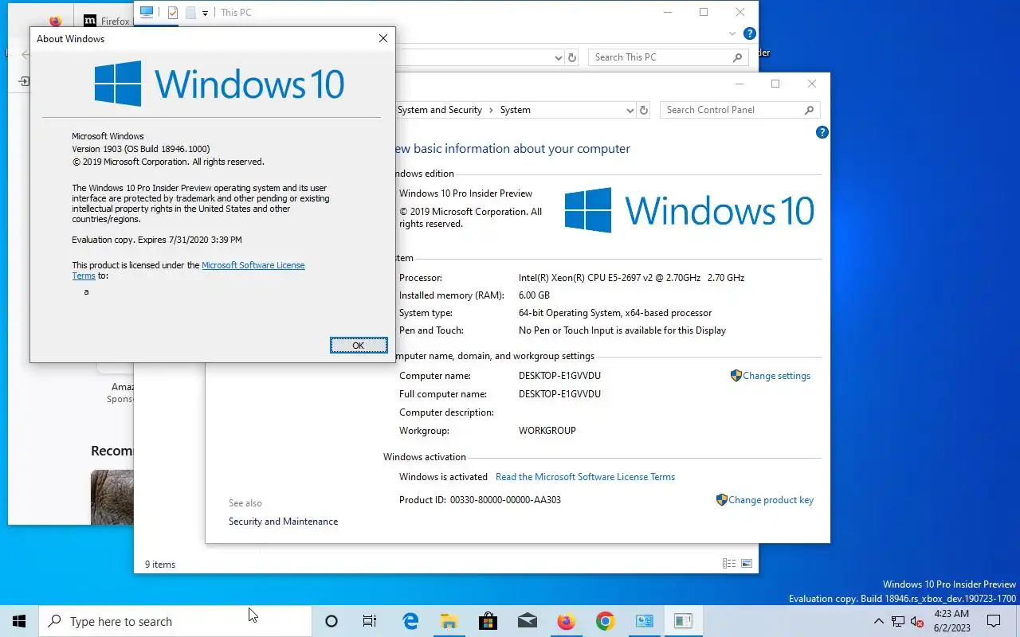Click the Version 1903 build text
Image resolution: width=1020 pixels, height=637 pixels.
(141, 149)
